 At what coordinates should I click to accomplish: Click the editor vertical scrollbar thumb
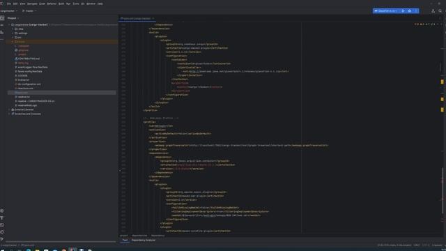(x=443, y=190)
